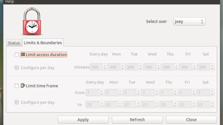Viewport: 223px width, 125px height.
Task: Toggle Configure per day under access duration
Action: (x=17, y=68)
